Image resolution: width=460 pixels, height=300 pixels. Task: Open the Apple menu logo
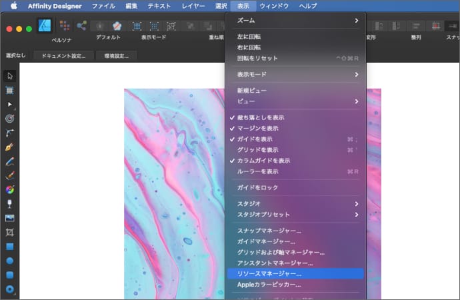tap(13, 5)
